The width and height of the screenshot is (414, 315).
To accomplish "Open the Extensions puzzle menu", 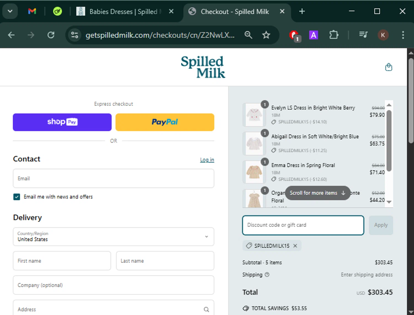I will (x=334, y=35).
